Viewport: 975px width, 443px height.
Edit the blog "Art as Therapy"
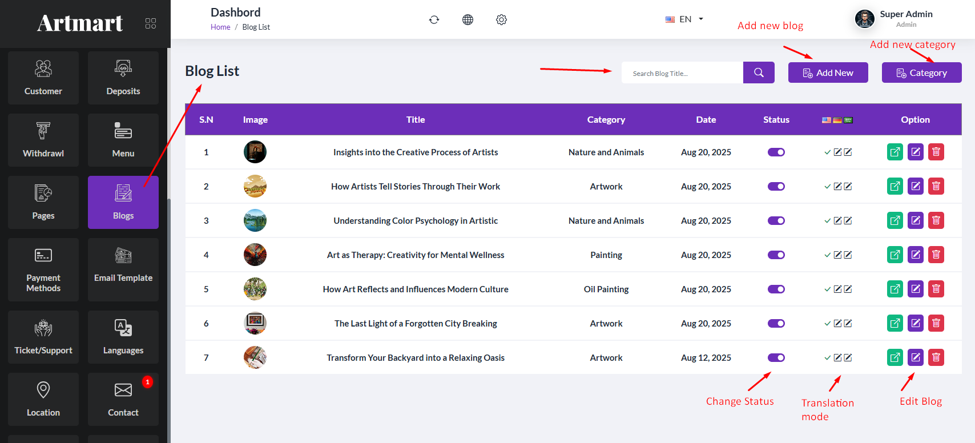pyautogui.click(x=915, y=255)
